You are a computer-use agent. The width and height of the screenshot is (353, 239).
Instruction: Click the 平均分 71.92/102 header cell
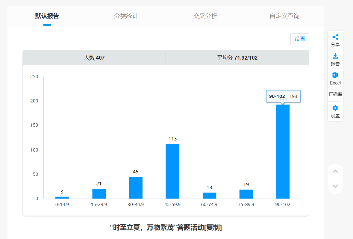(x=237, y=58)
